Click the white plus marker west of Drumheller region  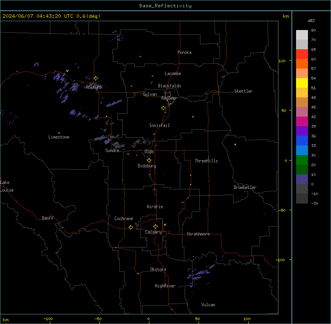235,144
